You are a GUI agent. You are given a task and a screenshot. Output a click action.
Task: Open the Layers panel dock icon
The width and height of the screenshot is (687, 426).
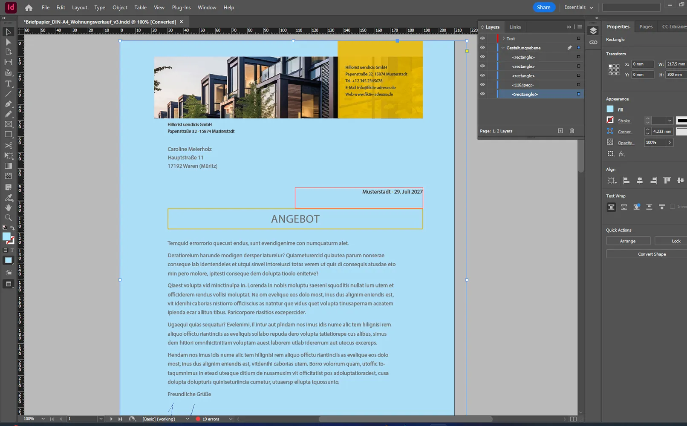tap(593, 31)
